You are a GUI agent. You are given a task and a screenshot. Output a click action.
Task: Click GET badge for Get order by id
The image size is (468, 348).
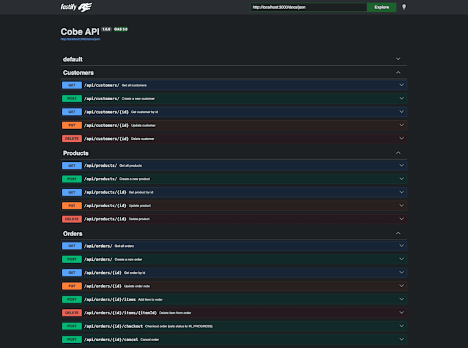(x=72, y=272)
